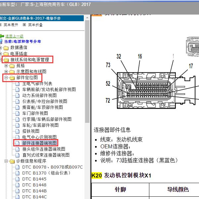The image size is (199, 199).
Task: Click the 返回上一级 link
Action: point(14,36)
